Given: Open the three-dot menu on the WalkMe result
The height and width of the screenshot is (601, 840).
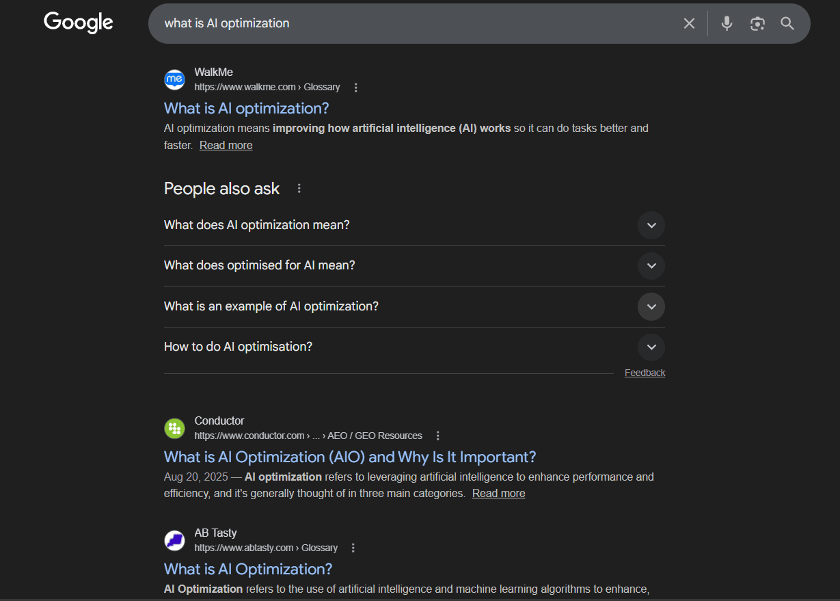Looking at the screenshot, I should pyautogui.click(x=355, y=87).
